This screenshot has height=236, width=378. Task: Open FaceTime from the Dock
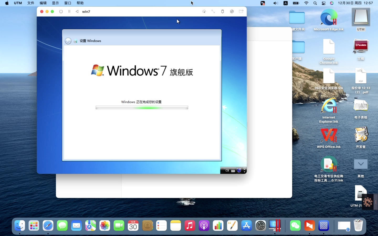tap(119, 226)
